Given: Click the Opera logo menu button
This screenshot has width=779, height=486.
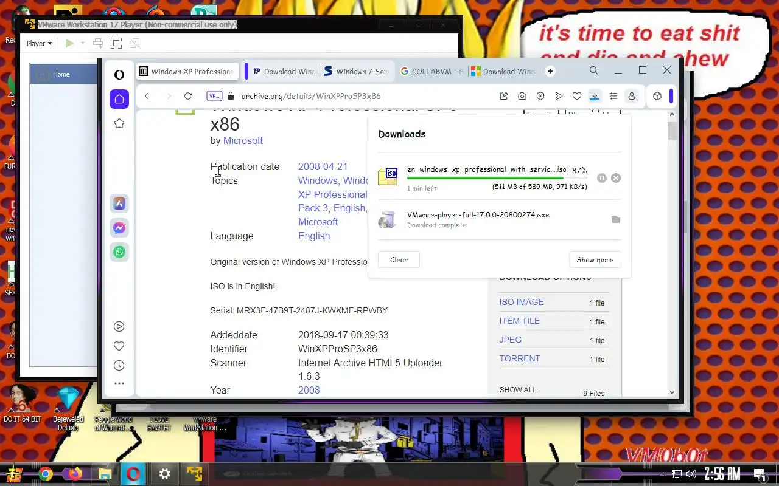Looking at the screenshot, I should click(119, 74).
